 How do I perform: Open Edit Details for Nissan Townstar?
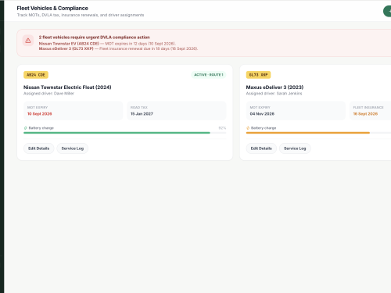[x=39, y=148]
